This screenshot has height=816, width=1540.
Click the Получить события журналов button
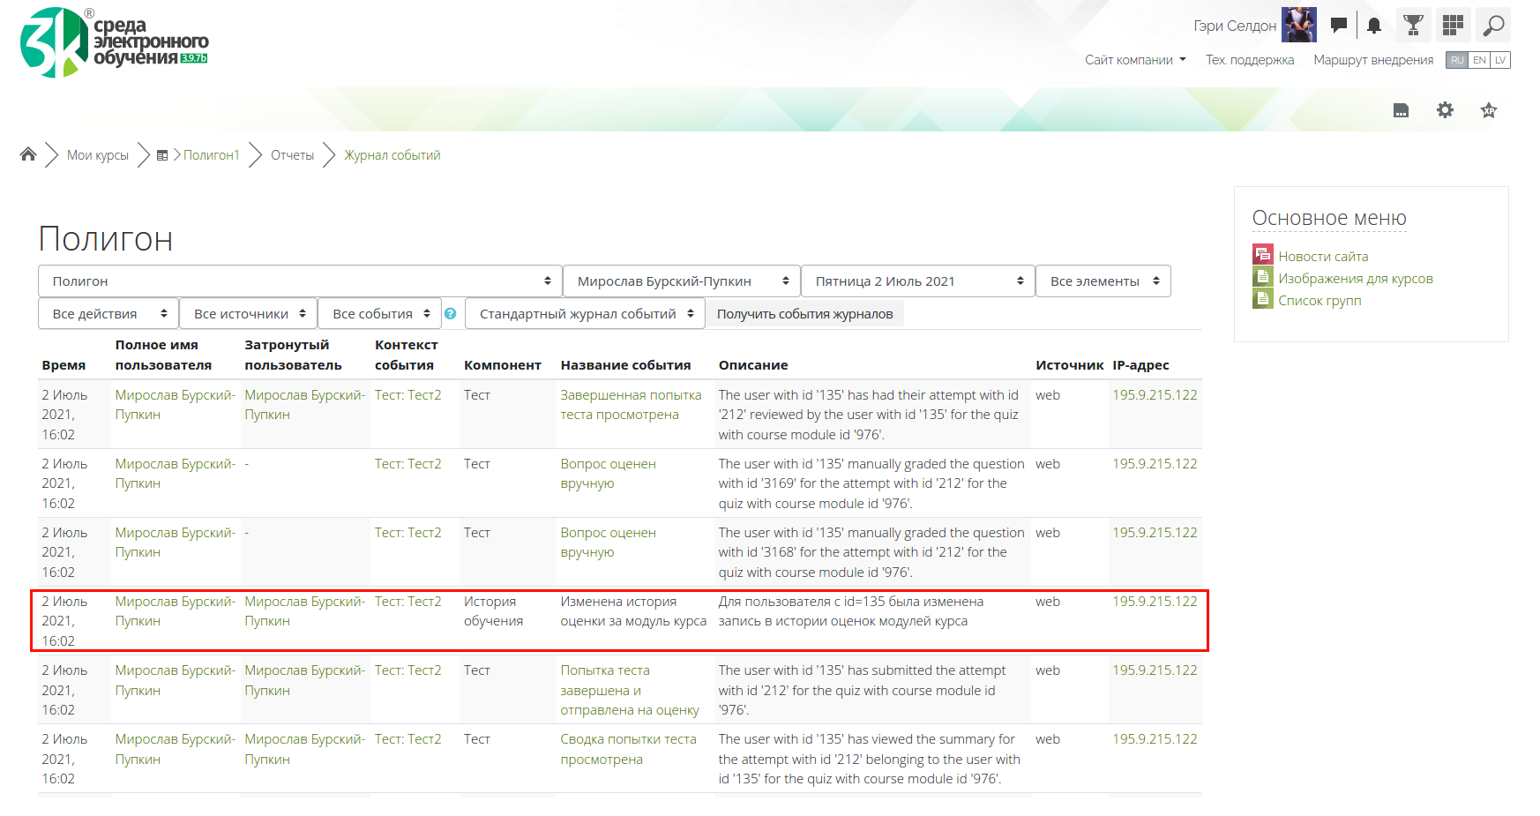tap(804, 314)
